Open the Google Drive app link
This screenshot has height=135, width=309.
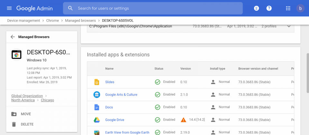pyautogui.click(x=115, y=120)
